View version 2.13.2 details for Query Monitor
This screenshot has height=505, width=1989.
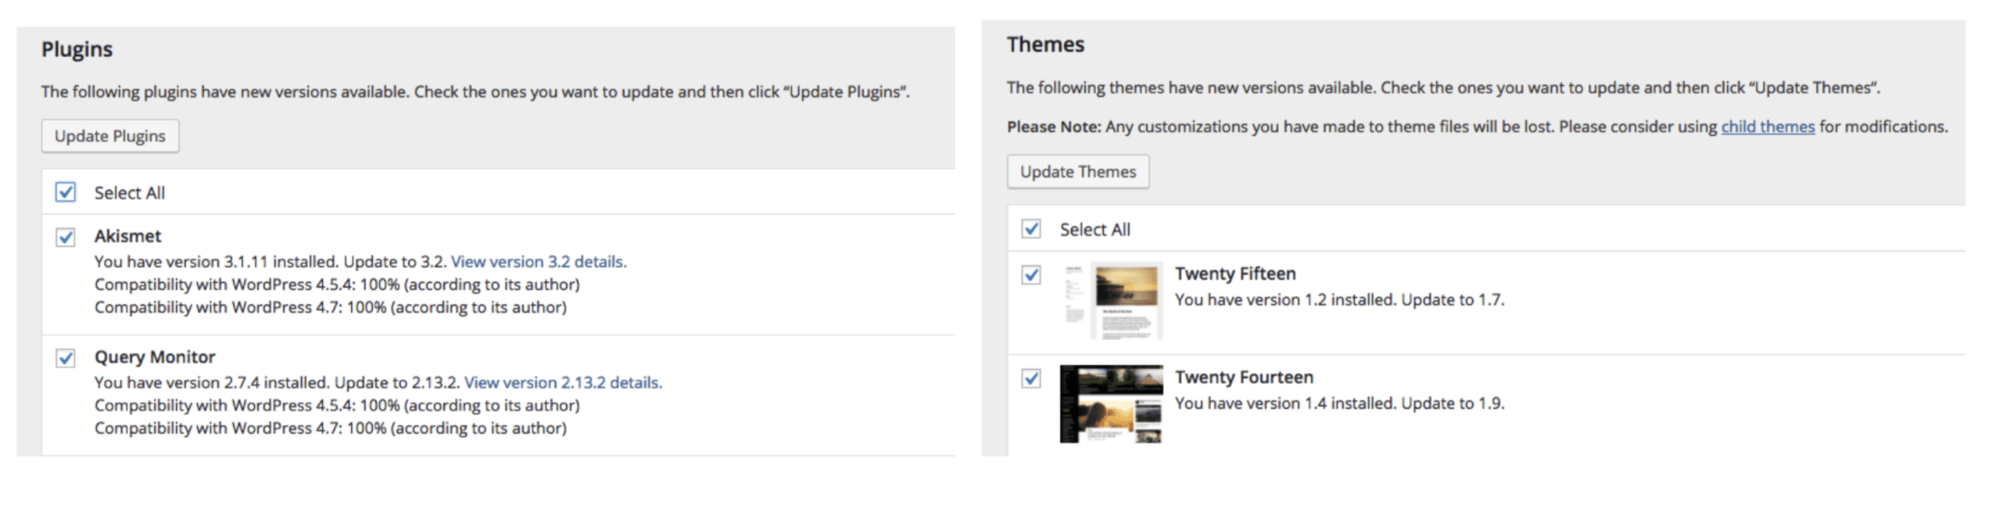pyautogui.click(x=563, y=382)
